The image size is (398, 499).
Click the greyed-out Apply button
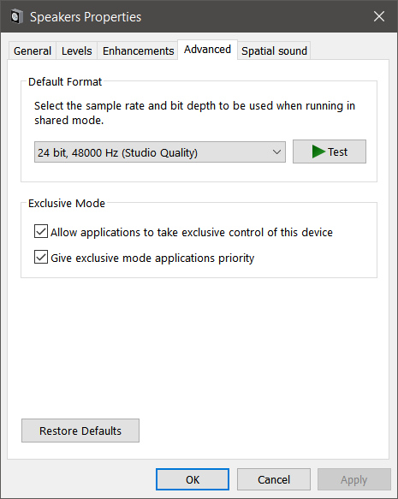354,479
